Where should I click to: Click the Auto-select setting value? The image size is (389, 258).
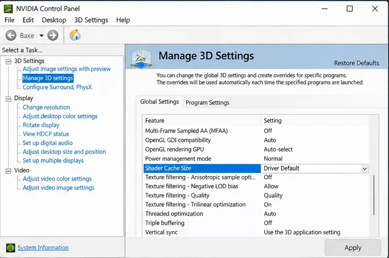278,149
